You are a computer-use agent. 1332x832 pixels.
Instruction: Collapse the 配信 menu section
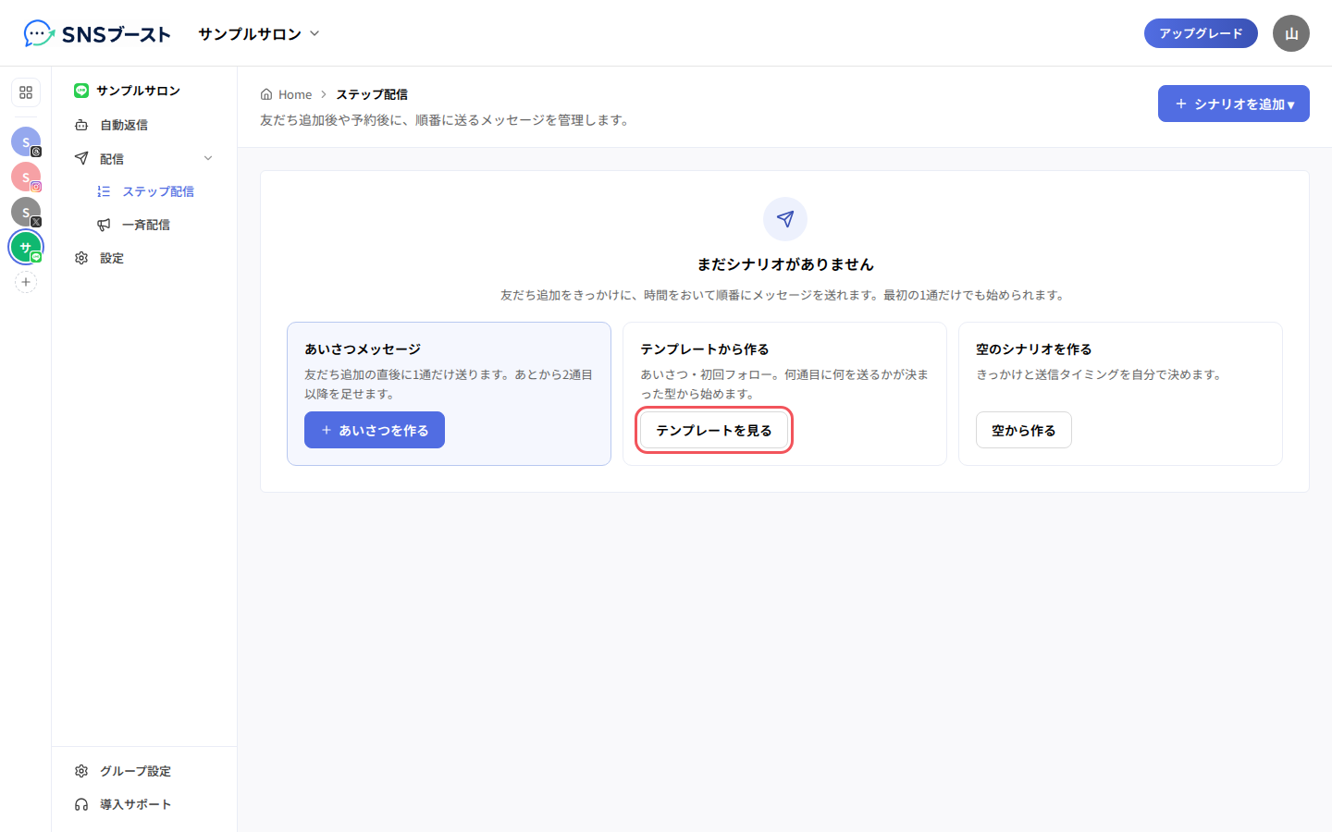(144, 159)
